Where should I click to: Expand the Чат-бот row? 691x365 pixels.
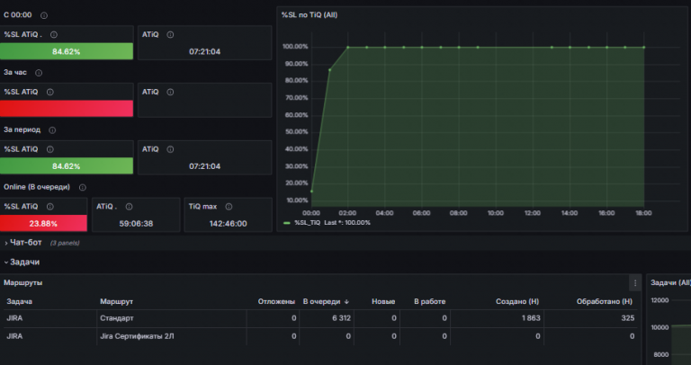[x=6, y=243]
